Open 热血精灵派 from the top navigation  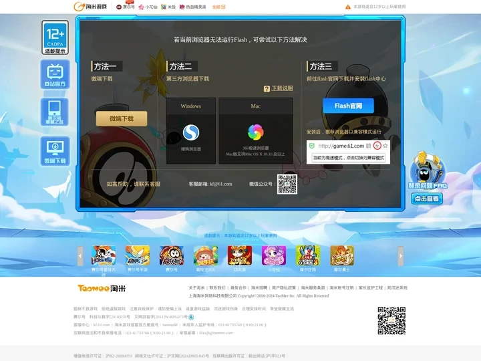pos(192,7)
